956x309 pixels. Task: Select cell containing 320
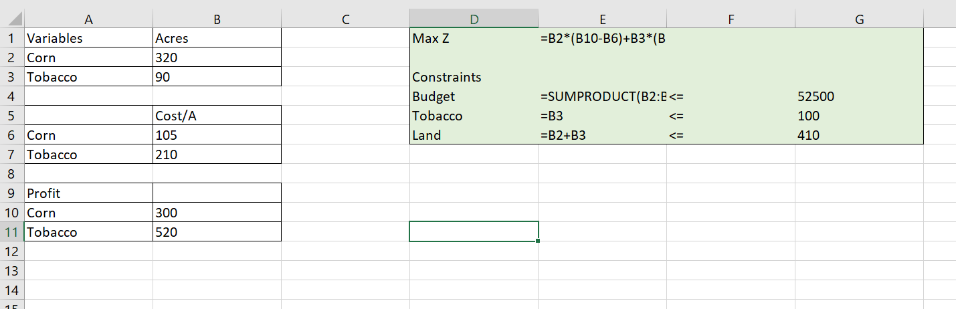pyautogui.click(x=217, y=58)
